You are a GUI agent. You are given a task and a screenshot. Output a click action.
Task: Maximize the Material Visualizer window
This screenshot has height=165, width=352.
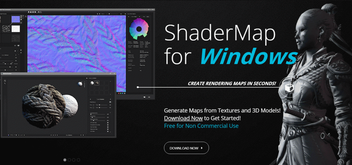(110, 73)
